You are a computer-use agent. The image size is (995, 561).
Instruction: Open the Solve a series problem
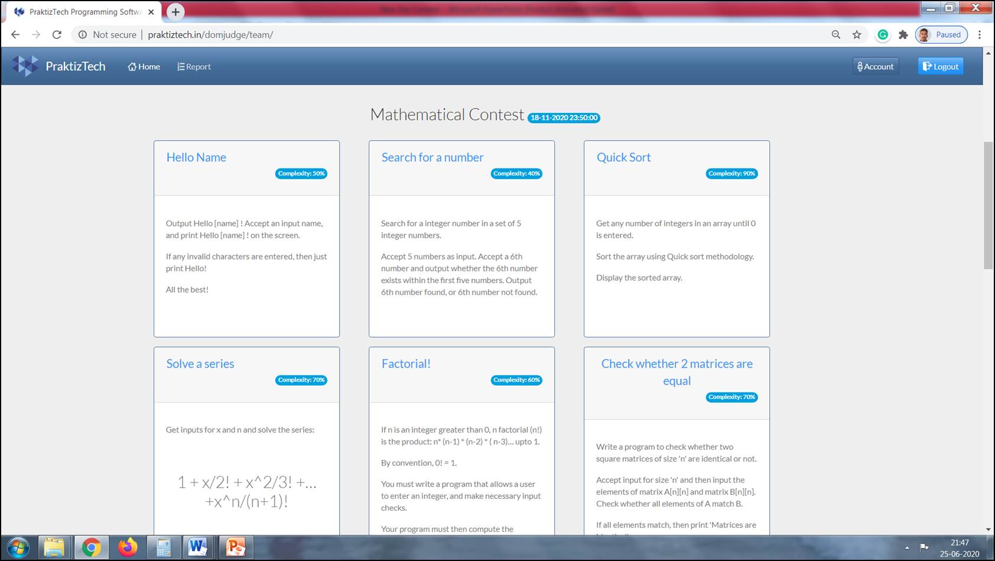coord(200,364)
